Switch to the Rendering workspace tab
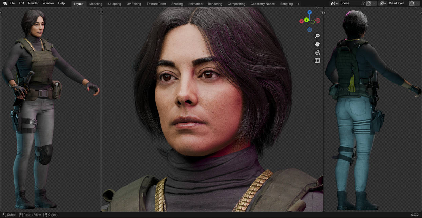This screenshot has height=218, width=422. click(x=215, y=4)
